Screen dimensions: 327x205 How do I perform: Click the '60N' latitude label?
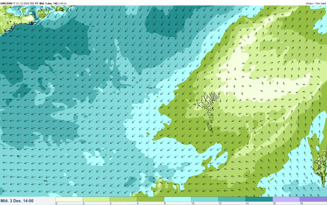[45, 181]
